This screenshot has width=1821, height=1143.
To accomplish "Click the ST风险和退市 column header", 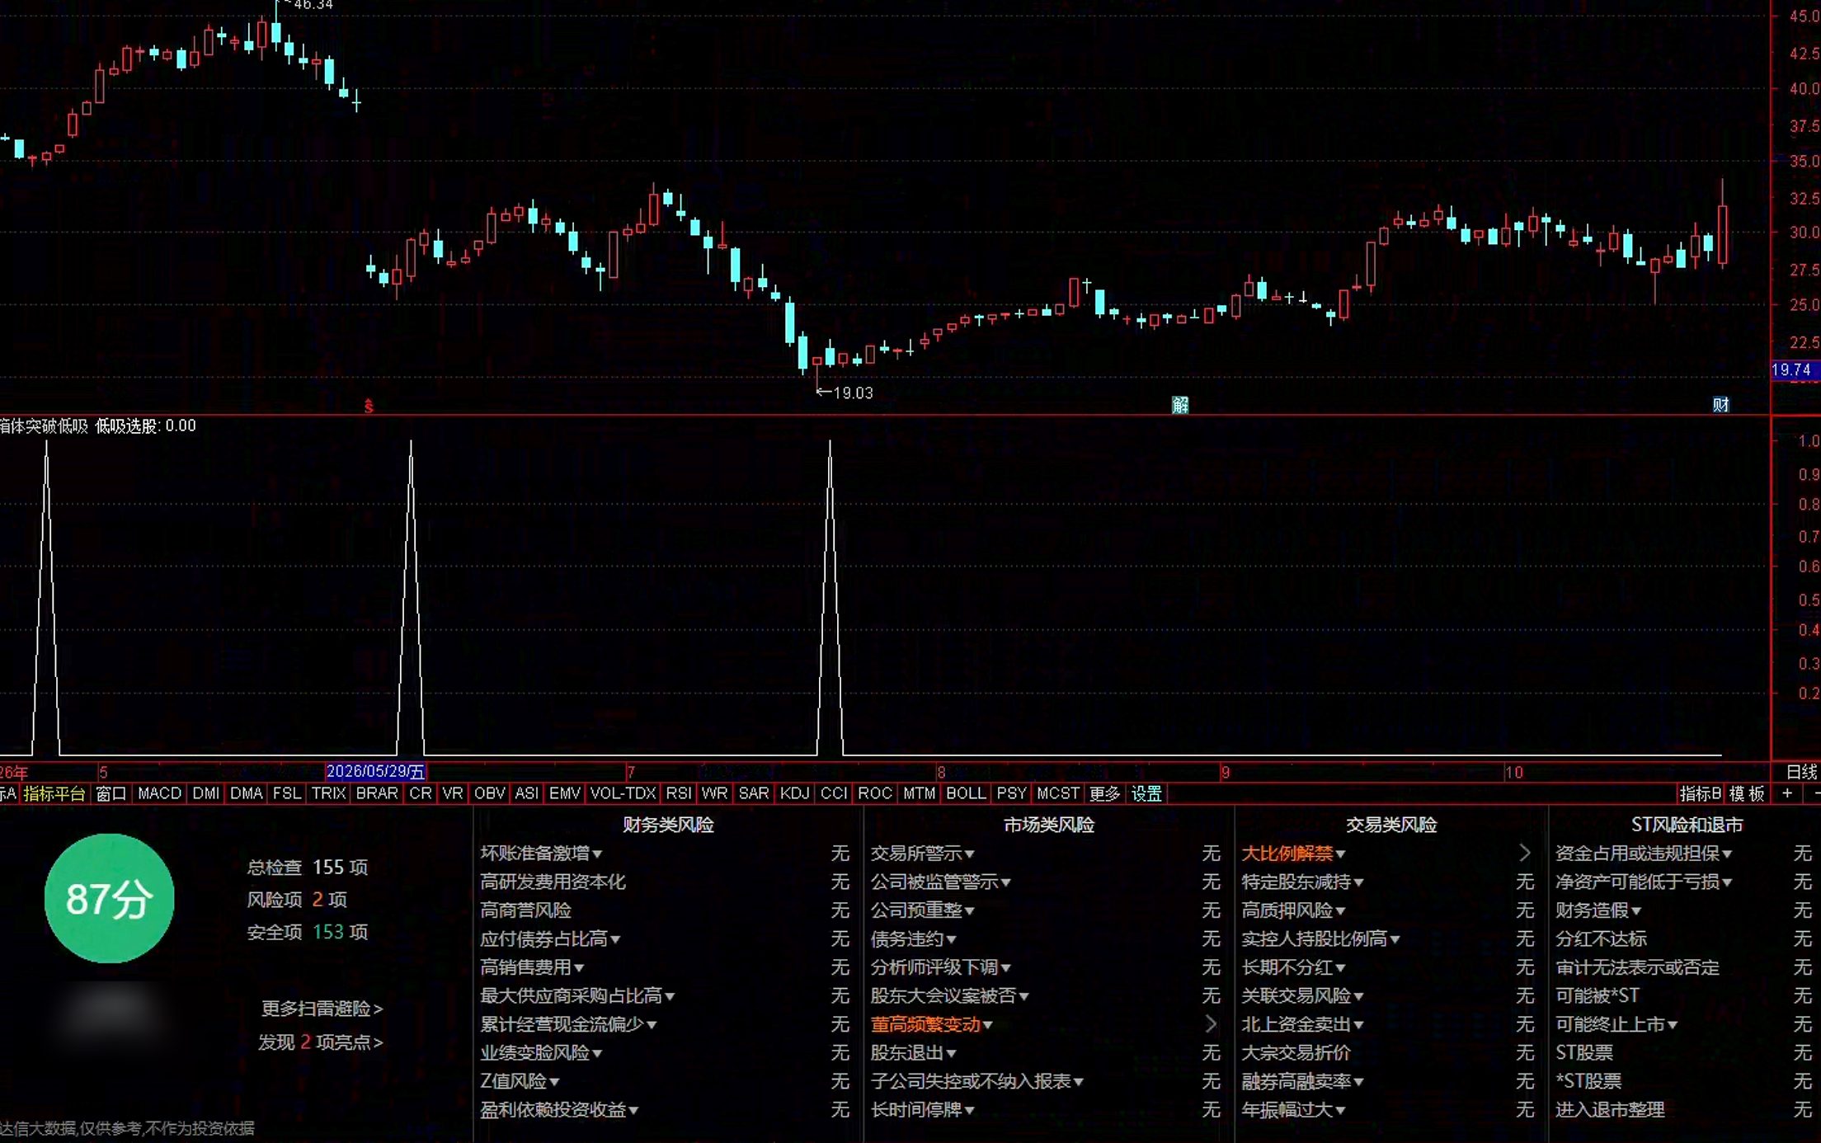I will (x=1687, y=825).
